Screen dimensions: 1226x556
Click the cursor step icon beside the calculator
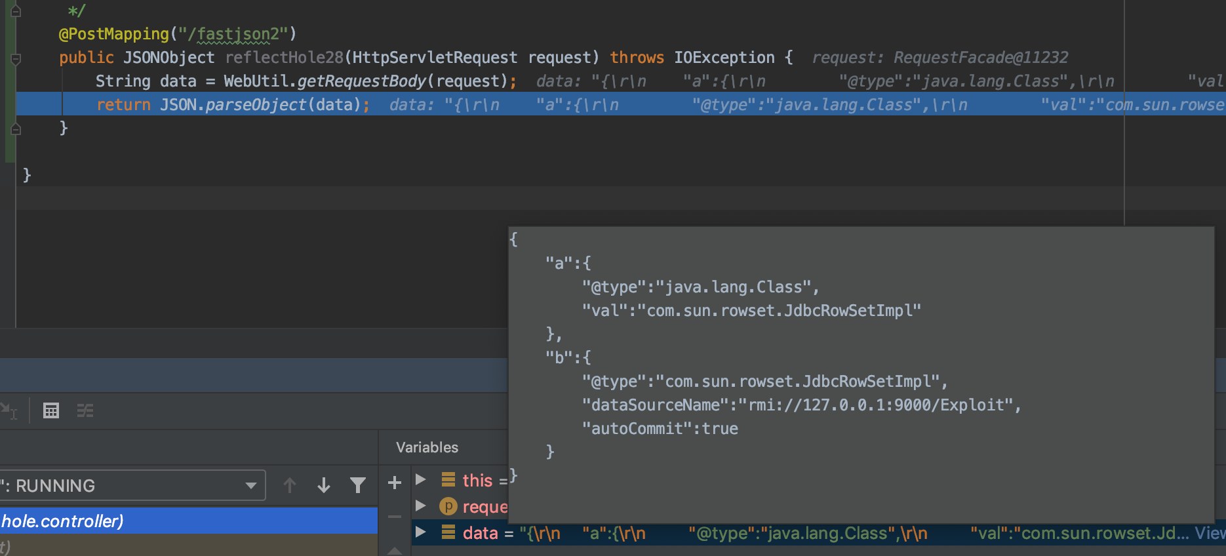pyautogui.click(x=9, y=411)
